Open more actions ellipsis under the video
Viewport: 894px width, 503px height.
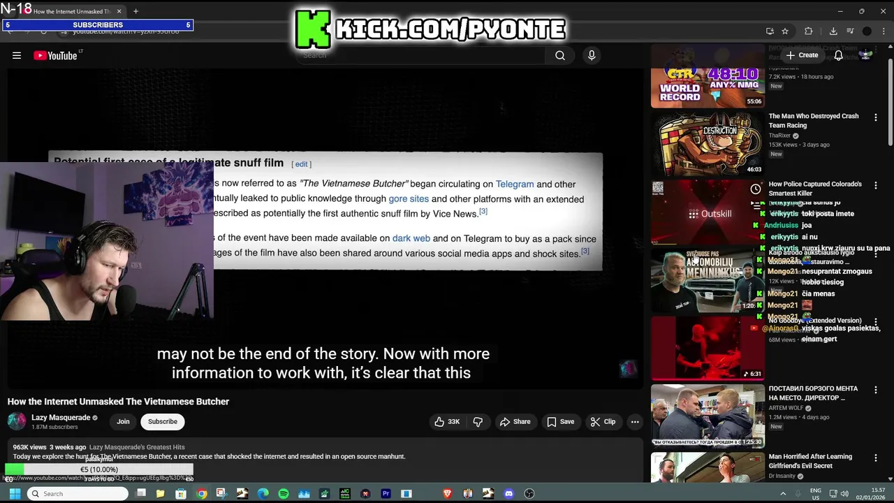click(635, 422)
